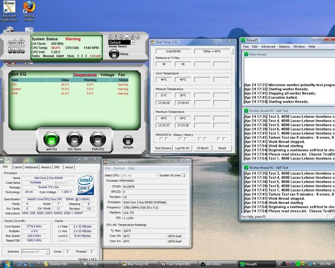Toggle the first PROCHOT# status checkbox
This screenshot has height=268, width=335.
[x=161, y=139]
